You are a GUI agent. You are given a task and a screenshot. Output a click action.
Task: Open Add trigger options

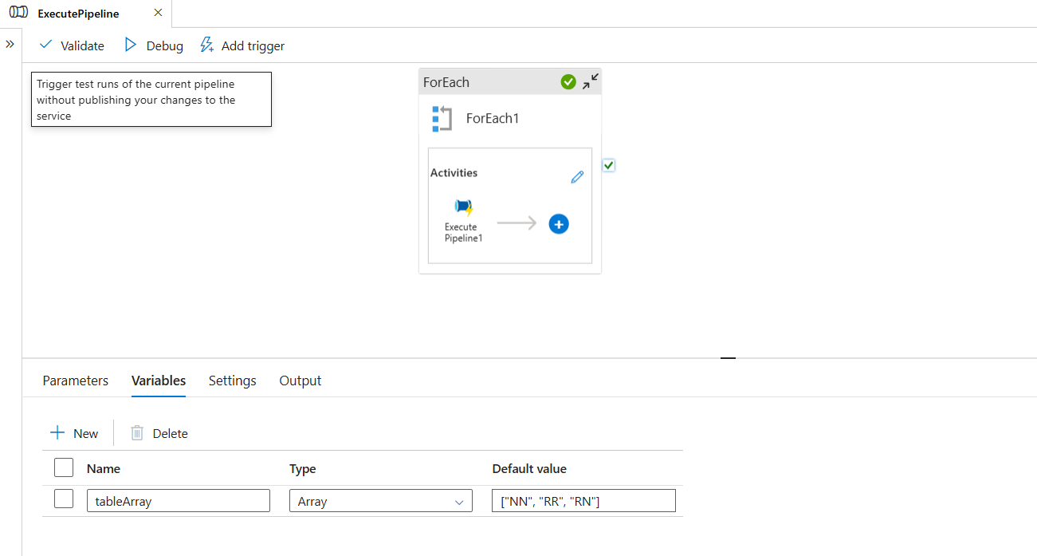(x=242, y=45)
